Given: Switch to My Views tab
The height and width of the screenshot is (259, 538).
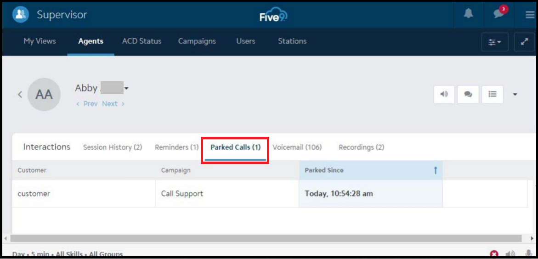Looking at the screenshot, I should point(40,41).
